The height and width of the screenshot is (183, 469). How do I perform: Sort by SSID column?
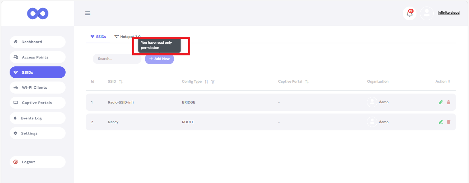pyautogui.click(x=121, y=82)
